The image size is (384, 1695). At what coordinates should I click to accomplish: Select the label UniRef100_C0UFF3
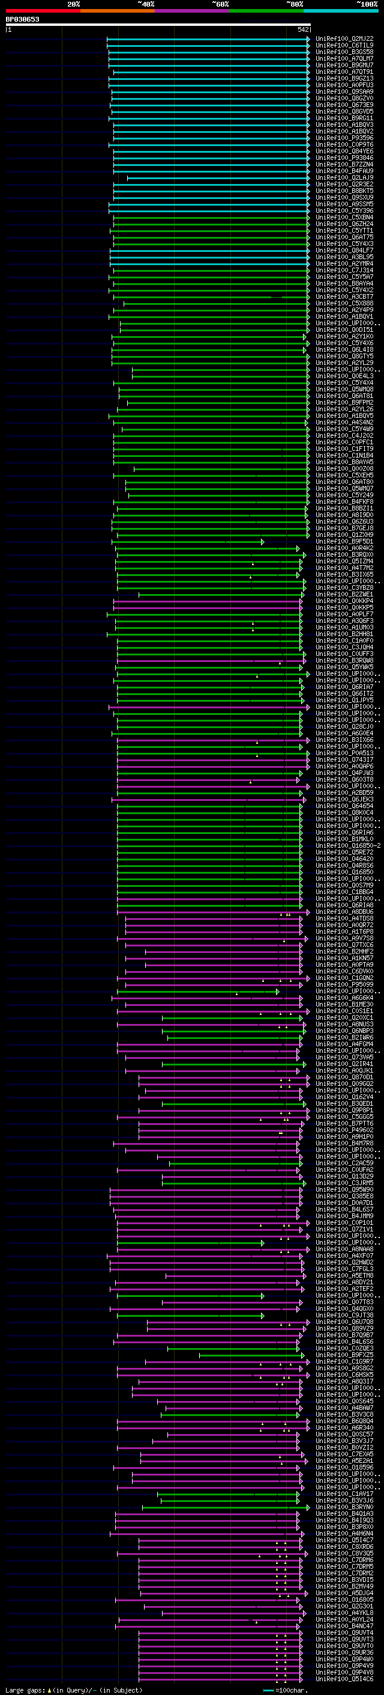click(x=344, y=654)
